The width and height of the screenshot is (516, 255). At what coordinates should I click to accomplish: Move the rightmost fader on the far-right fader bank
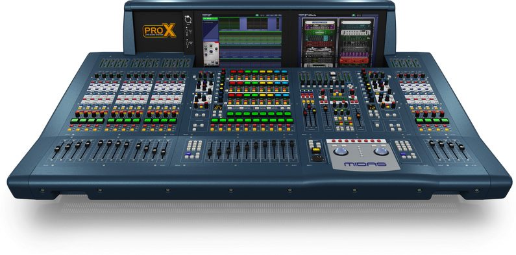(x=462, y=147)
